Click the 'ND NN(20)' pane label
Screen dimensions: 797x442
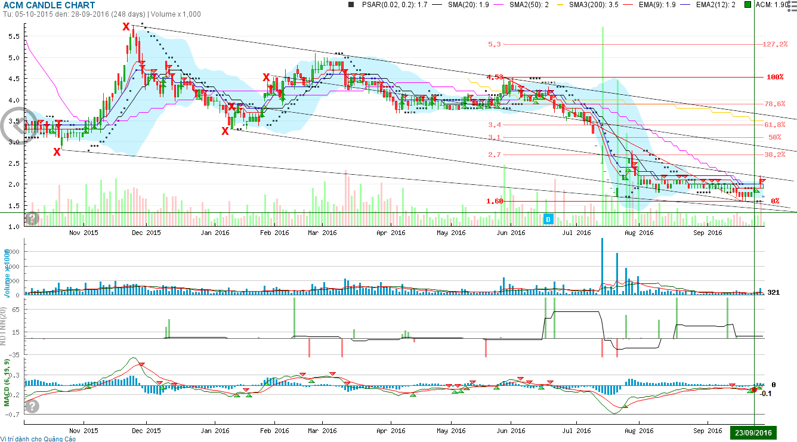(x=4, y=327)
